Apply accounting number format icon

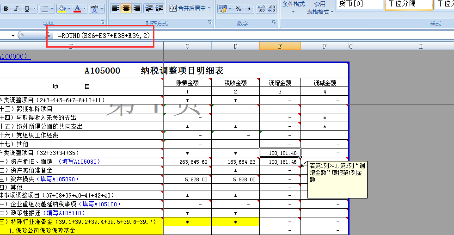pyautogui.click(x=222, y=9)
